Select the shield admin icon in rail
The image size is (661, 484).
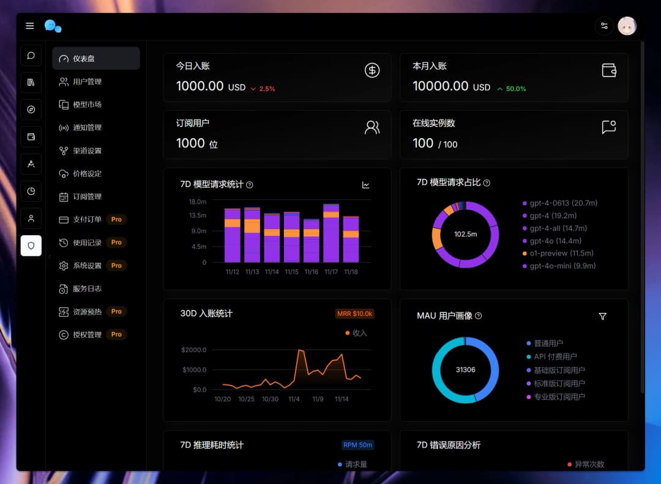point(31,246)
